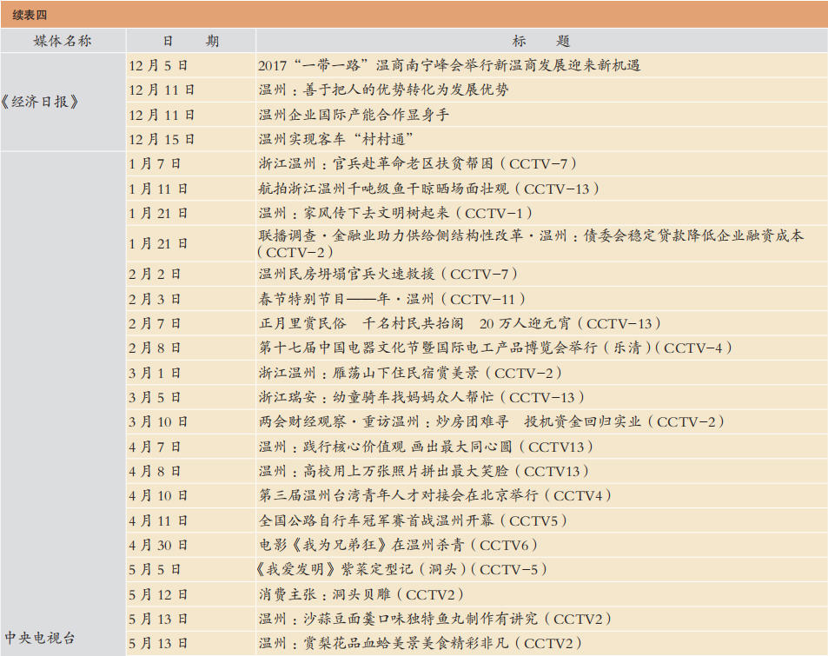
Task: Click the 《我爱发明》紫菜定型记 title
Action: click(401, 570)
